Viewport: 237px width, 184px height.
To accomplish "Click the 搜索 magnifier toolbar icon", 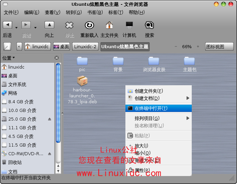I will [149, 25].
